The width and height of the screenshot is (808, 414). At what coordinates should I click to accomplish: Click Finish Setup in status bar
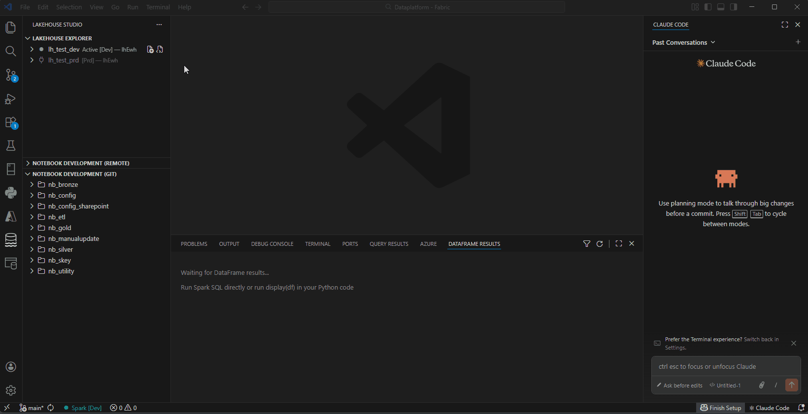[721, 408]
